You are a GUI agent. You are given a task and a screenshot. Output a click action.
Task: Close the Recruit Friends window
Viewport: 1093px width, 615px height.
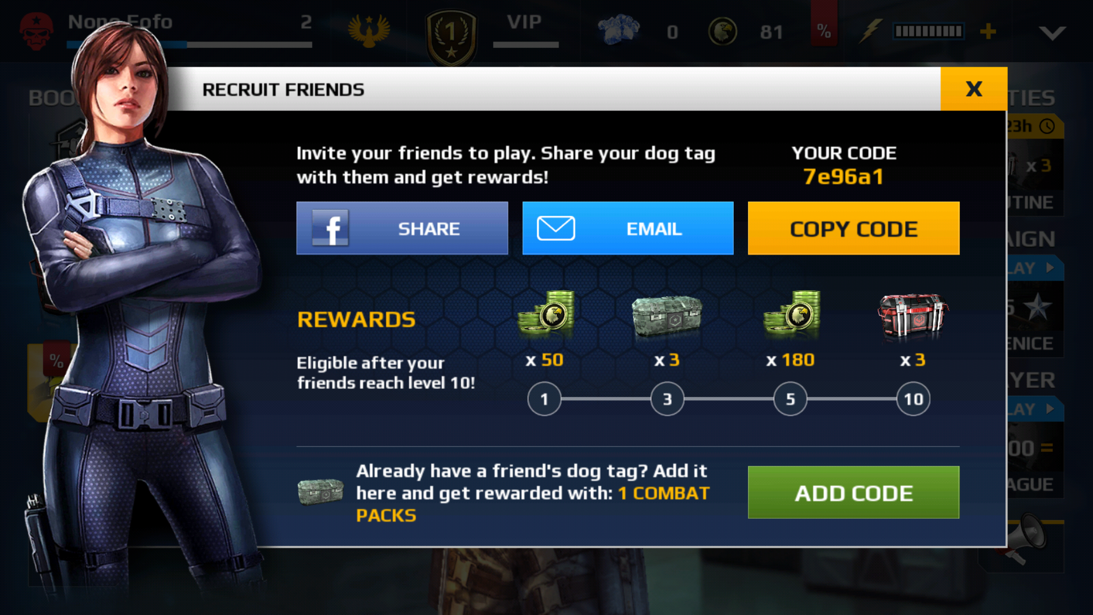[x=973, y=89]
